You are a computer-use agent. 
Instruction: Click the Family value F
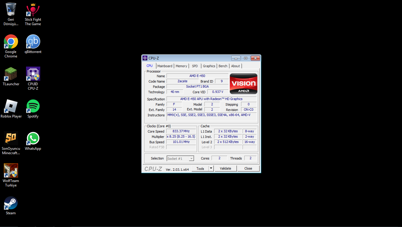pyautogui.click(x=174, y=104)
